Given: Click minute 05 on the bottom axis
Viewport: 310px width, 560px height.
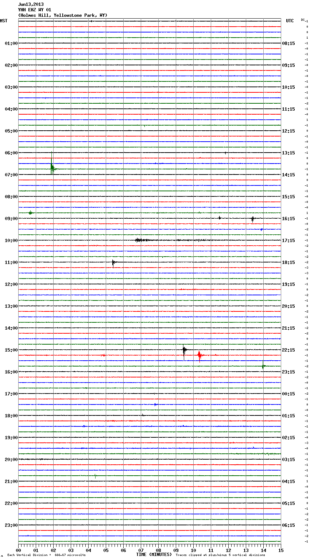Looking at the screenshot, I should point(106,550).
